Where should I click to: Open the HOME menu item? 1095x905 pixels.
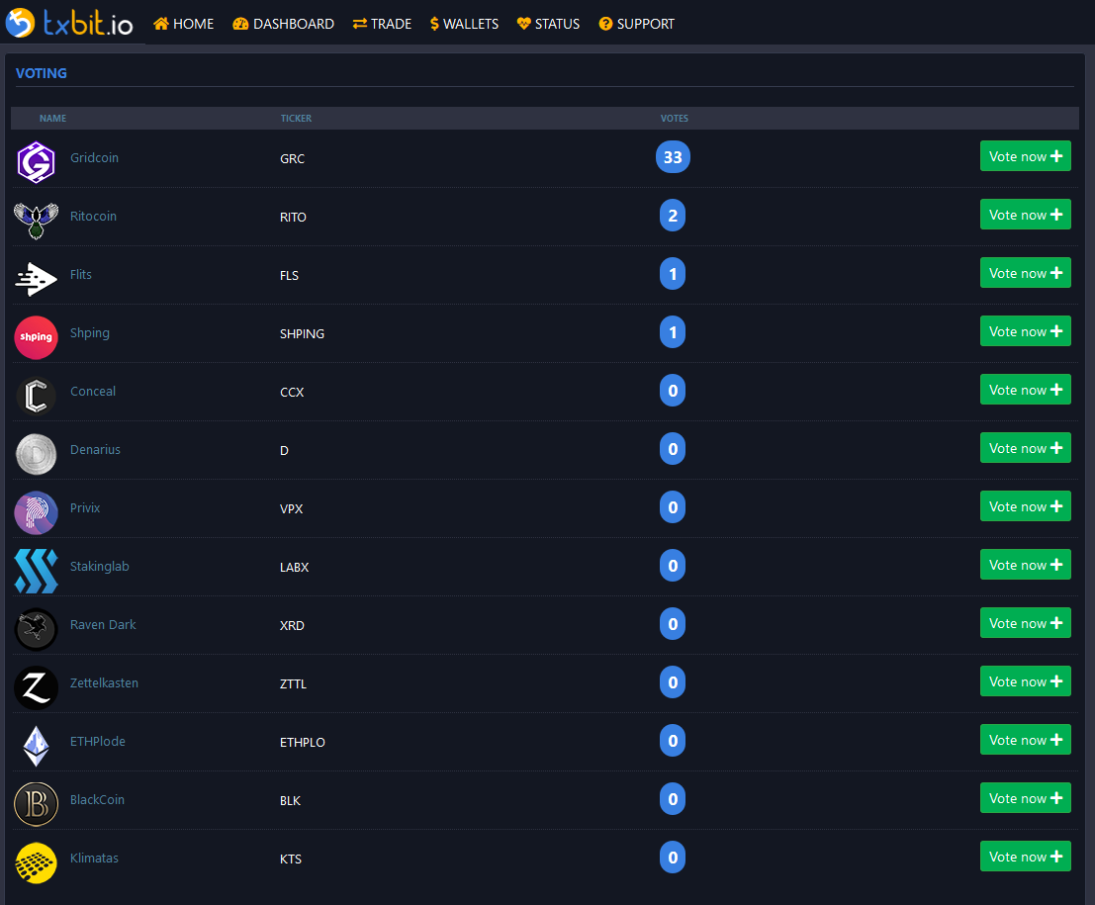pos(184,24)
